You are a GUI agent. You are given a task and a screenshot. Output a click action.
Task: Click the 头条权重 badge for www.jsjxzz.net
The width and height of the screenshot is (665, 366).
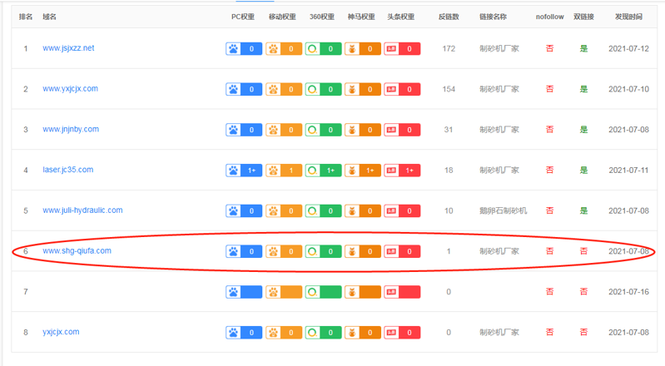tap(402, 49)
